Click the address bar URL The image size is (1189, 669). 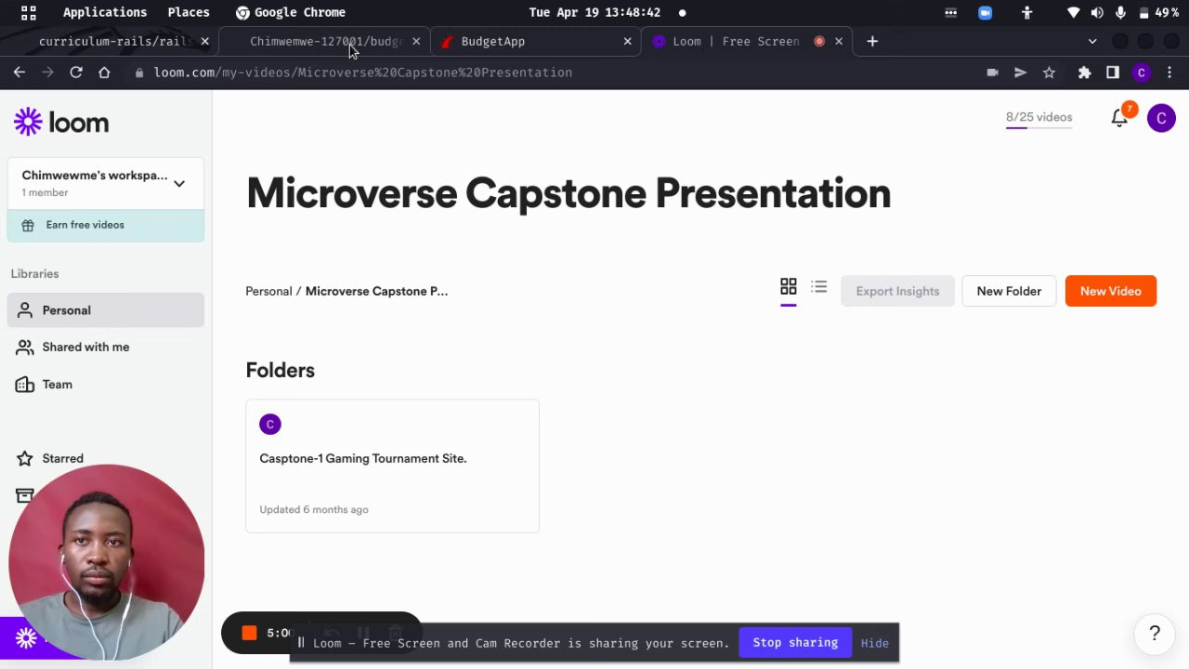[362, 72]
